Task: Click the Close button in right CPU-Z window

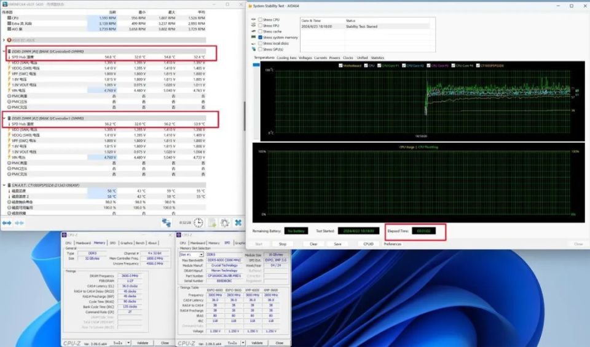Action: click(x=279, y=343)
